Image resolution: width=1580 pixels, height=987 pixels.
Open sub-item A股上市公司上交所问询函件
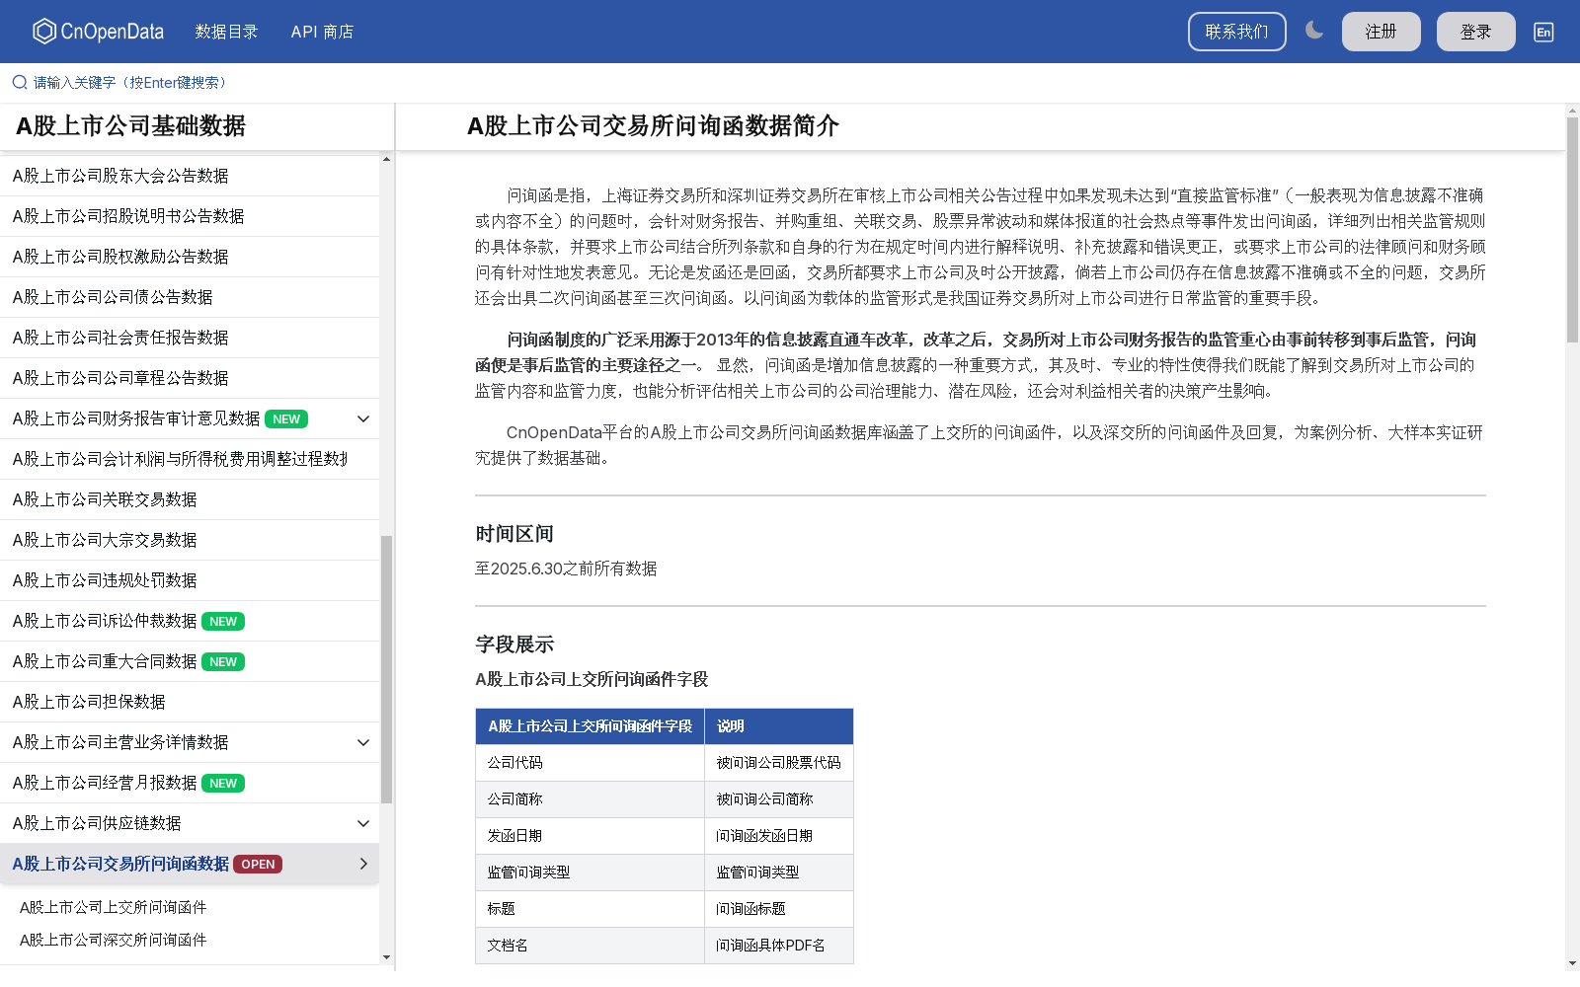click(x=113, y=907)
